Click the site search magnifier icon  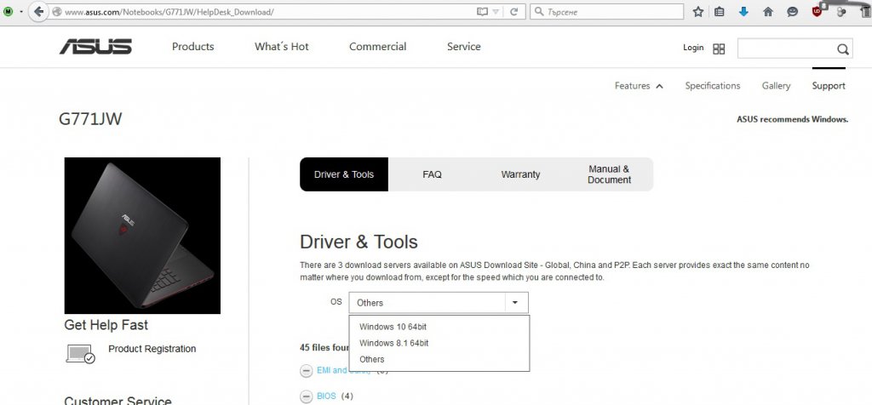click(x=842, y=48)
